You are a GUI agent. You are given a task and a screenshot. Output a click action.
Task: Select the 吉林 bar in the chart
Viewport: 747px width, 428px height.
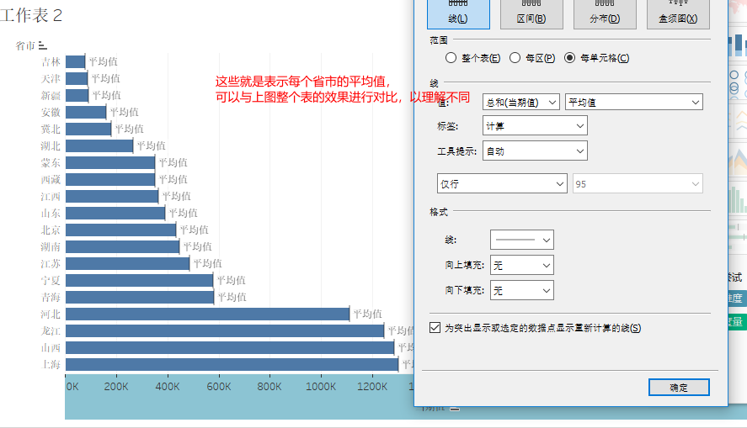pyautogui.click(x=75, y=62)
